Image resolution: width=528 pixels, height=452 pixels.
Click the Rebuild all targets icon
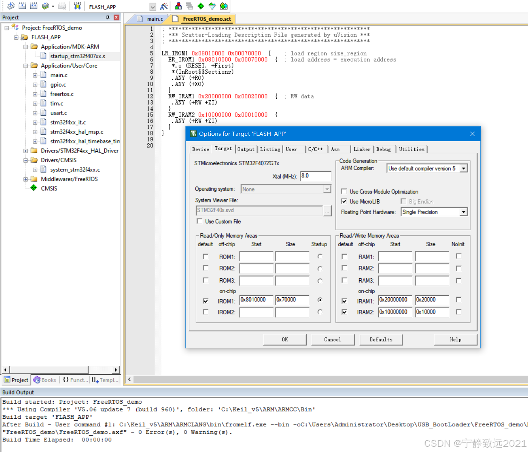[34, 6]
